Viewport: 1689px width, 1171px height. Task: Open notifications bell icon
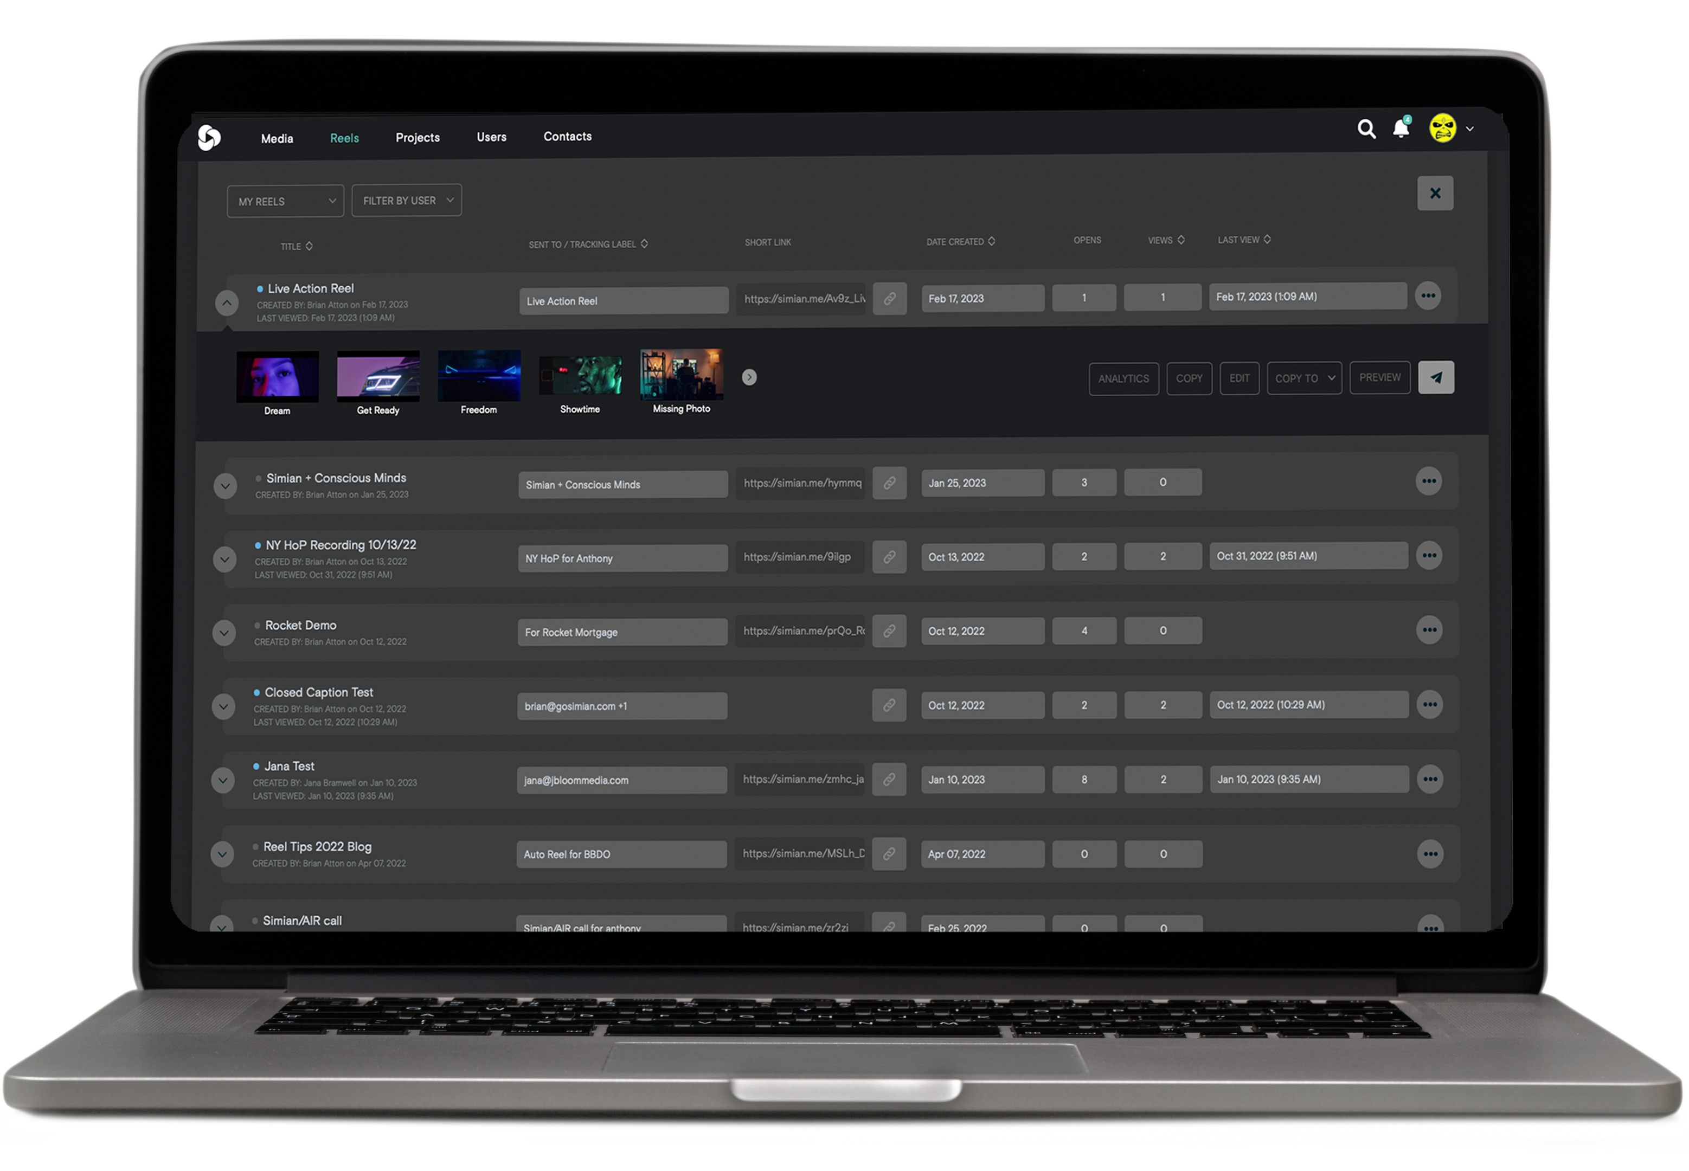tap(1401, 127)
